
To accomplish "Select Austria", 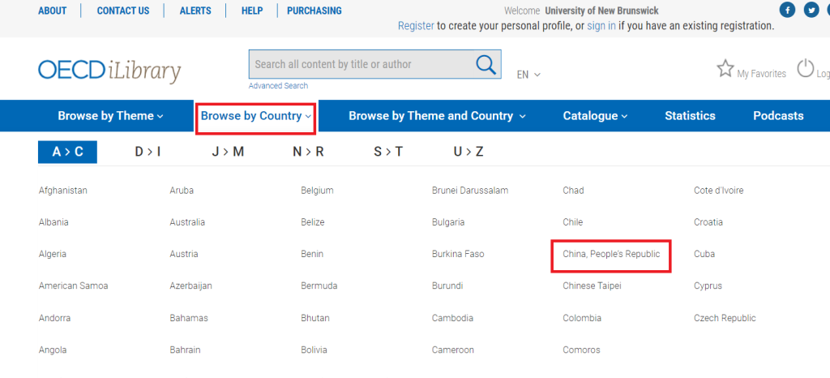I will click(184, 254).
